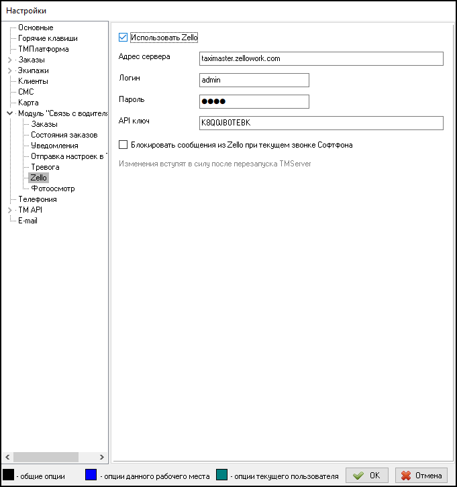Open the Тревога settings
The height and width of the screenshot is (487, 457).
click(45, 167)
